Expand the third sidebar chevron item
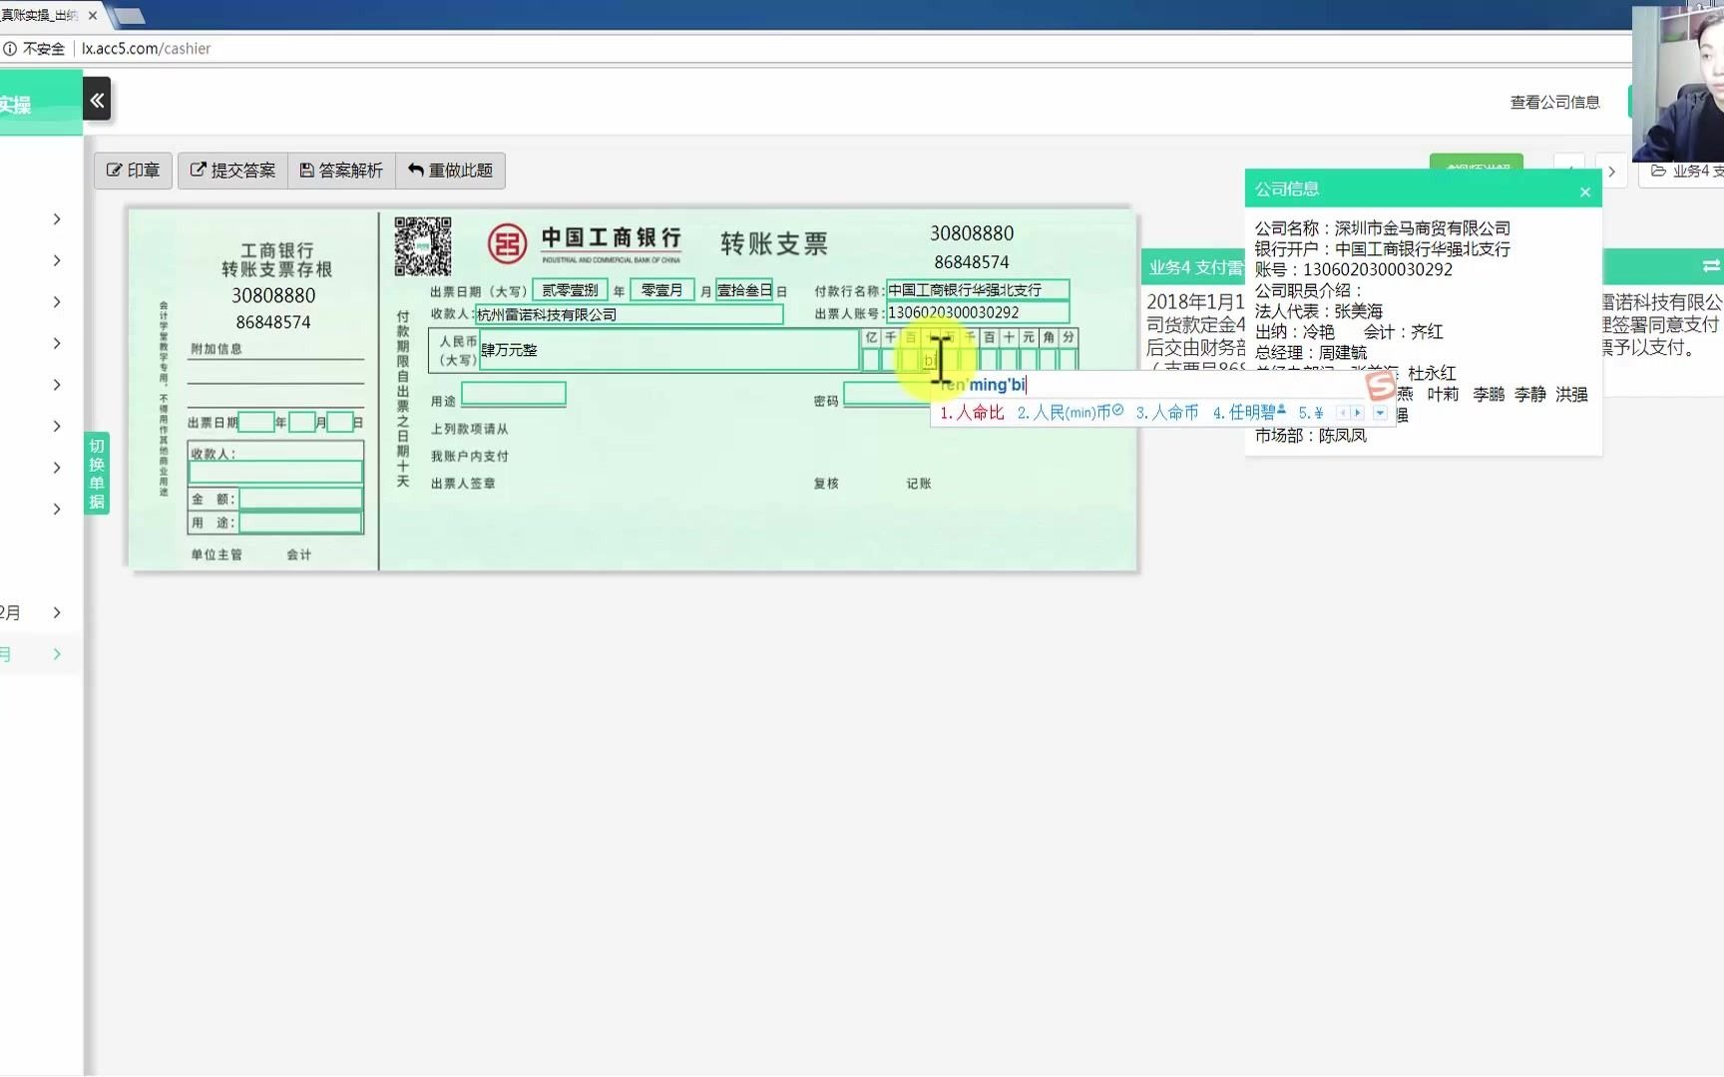 57,302
